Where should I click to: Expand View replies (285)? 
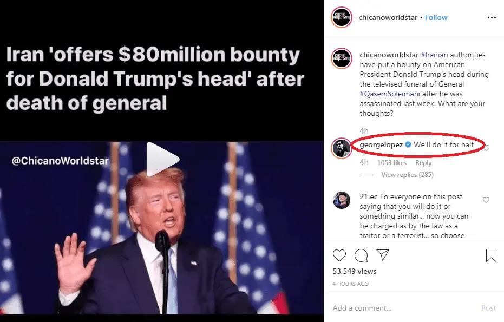tap(407, 175)
